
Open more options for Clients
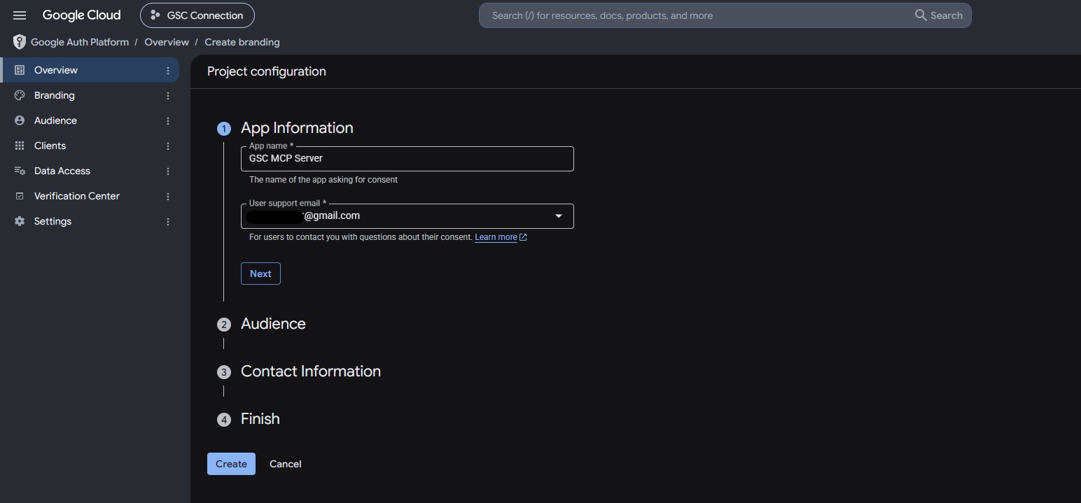click(168, 146)
